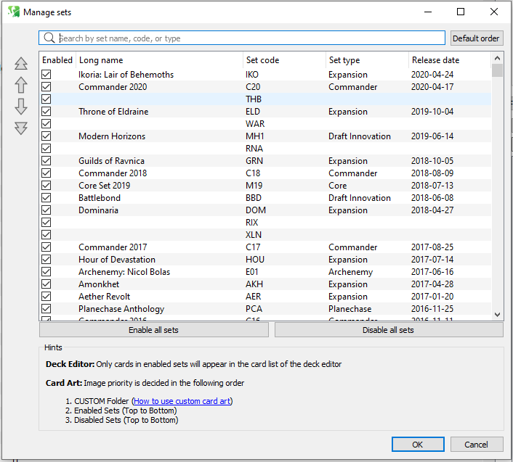Toggle Commander 2020 enabled checkbox
Image resolution: width=513 pixels, height=462 pixels.
pos(46,87)
